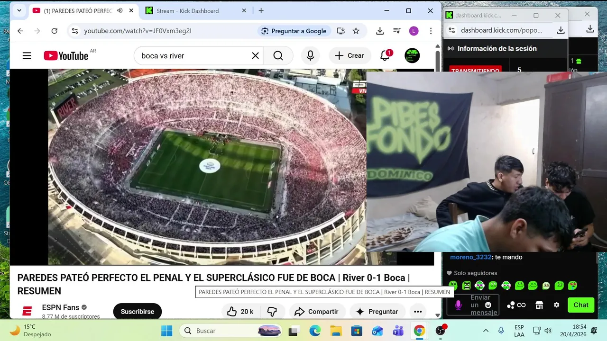Screen dimensions: 607x341
Task: Open Kick chat settings gear
Action: pyautogui.click(x=557, y=305)
